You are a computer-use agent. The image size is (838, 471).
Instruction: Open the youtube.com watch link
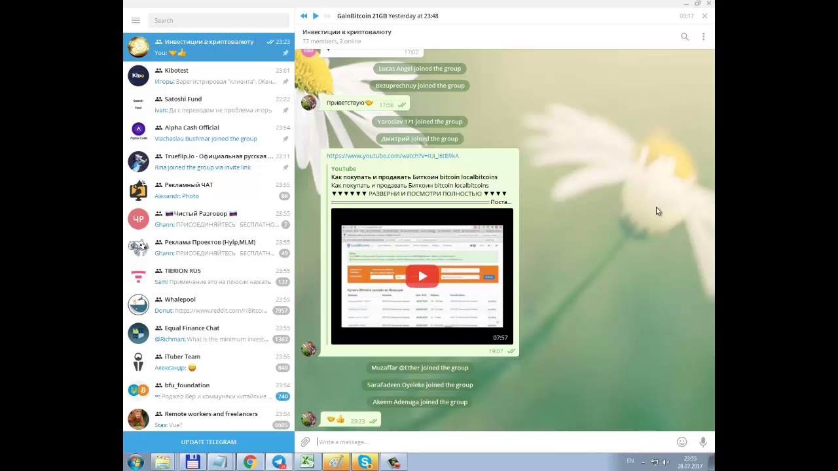(x=392, y=156)
